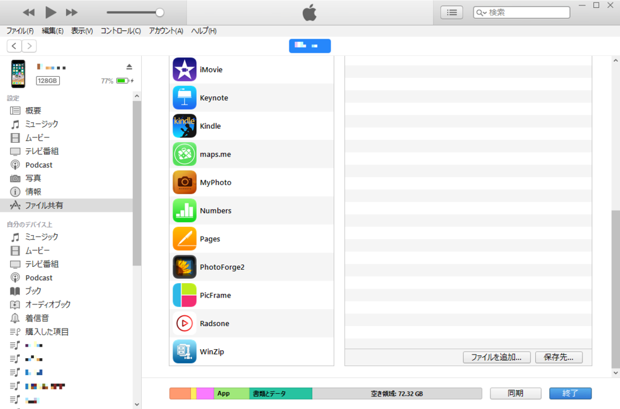This screenshot has height=409, width=620.
Task: Open 着信音 in the sidebar
Action: coord(67,318)
